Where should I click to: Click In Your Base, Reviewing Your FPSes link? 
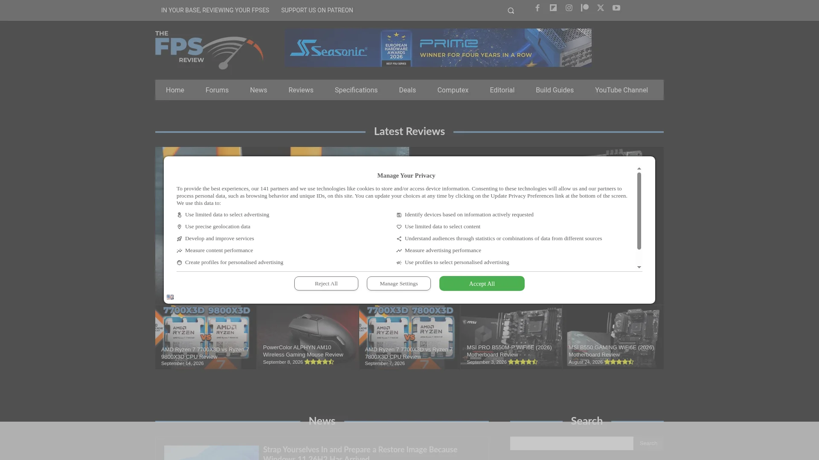click(215, 10)
